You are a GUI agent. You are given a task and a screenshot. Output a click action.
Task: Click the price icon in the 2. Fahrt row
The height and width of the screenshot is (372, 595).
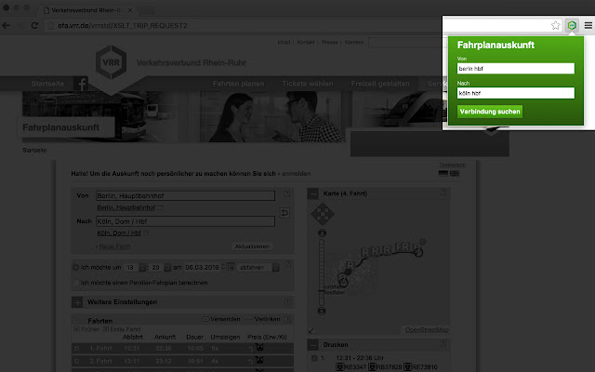(x=259, y=360)
